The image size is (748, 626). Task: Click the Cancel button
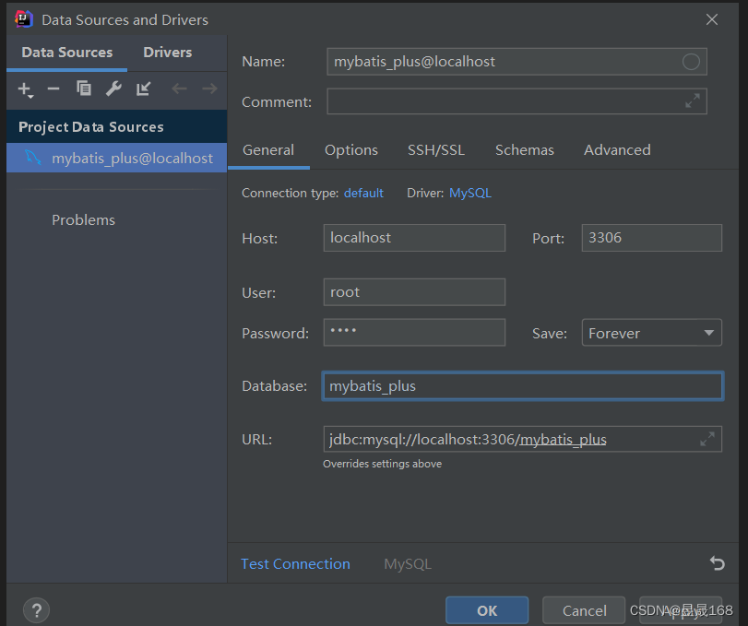(584, 610)
